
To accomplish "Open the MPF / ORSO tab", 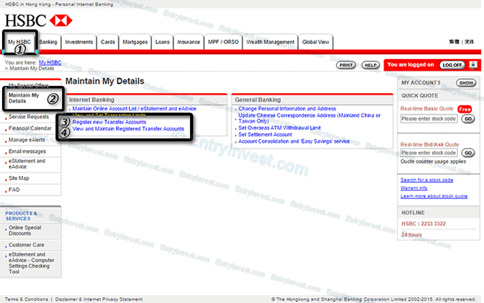I will click(223, 42).
